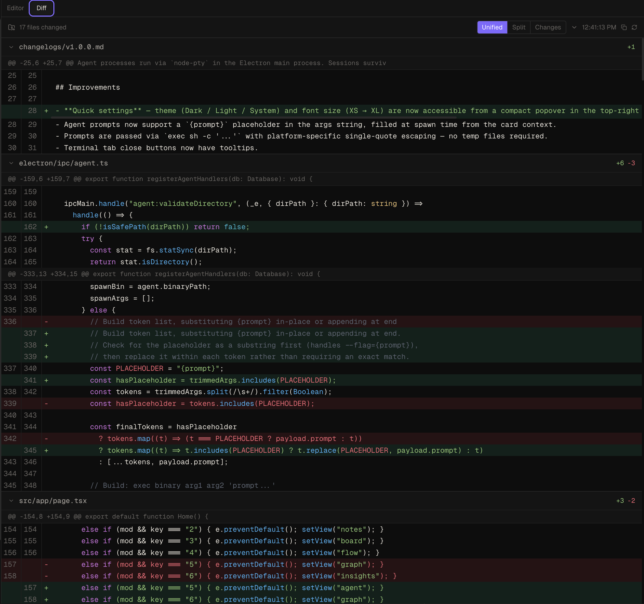
Task: Click the @@ -333,13 +334,15 @@ hunk header
Action: pyautogui.click(x=322, y=274)
